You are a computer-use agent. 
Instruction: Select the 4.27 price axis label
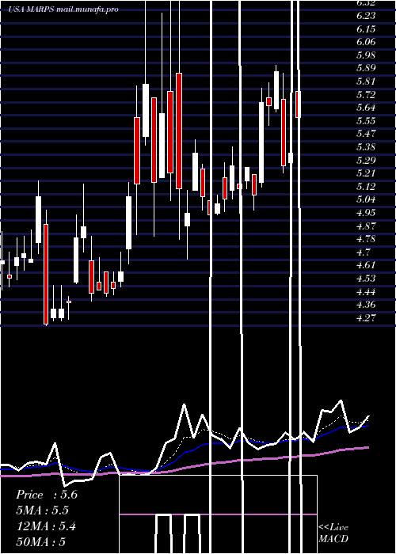(366, 318)
